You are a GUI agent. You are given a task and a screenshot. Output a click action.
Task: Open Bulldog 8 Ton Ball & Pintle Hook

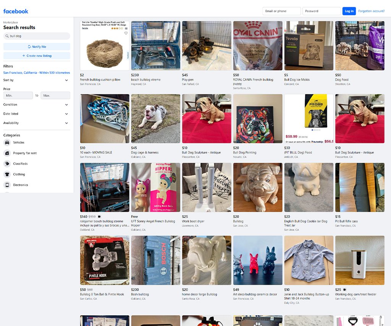[105, 260]
